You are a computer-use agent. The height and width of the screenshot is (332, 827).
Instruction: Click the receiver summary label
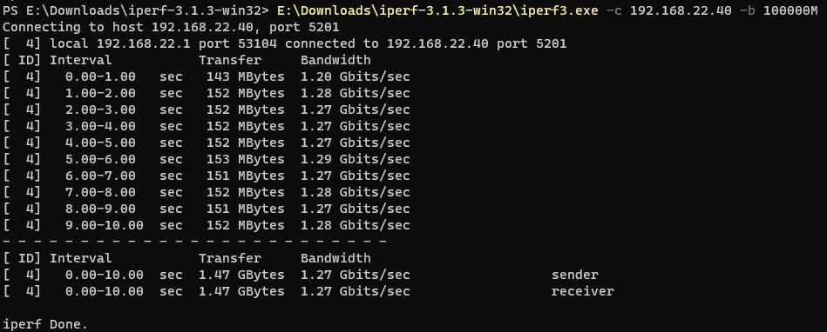583,291
